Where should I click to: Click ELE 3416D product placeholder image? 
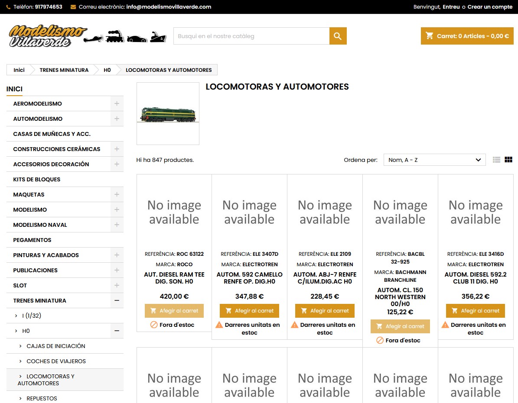click(x=476, y=212)
